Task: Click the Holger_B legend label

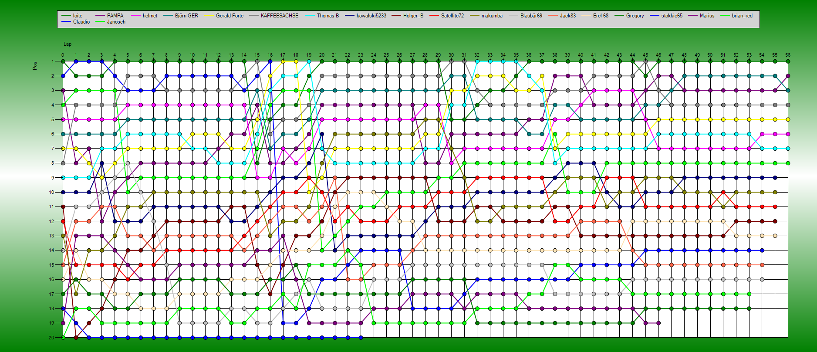Action: pyautogui.click(x=413, y=16)
